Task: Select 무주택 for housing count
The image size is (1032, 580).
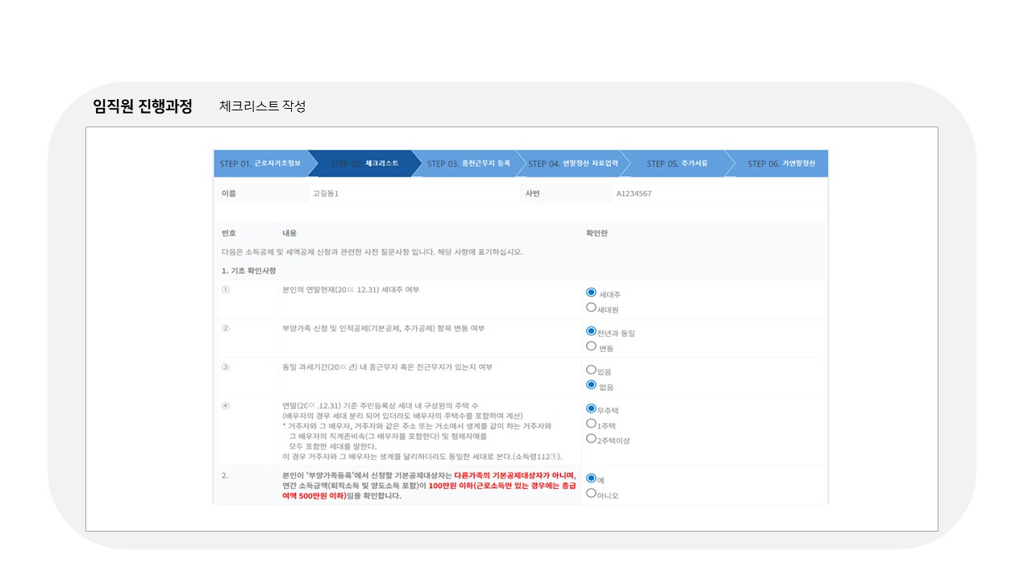Action: (x=591, y=410)
